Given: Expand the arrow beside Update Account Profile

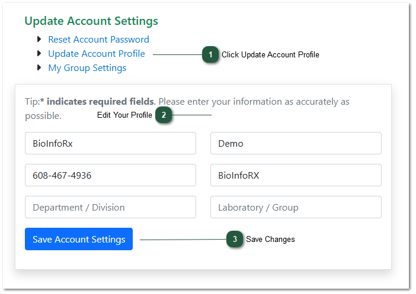Looking at the screenshot, I should (39, 53).
